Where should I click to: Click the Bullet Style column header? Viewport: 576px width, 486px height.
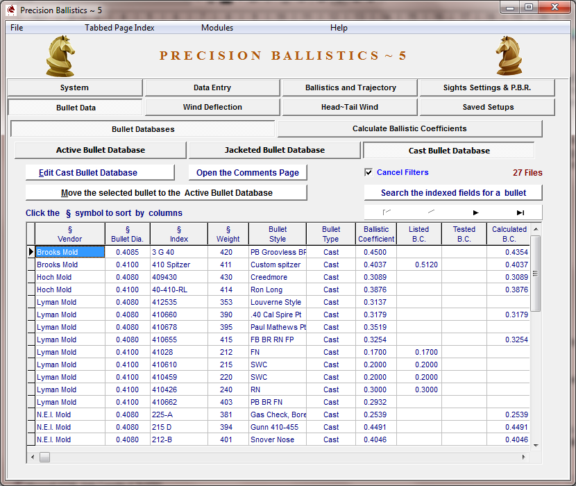(x=278, y=234)
